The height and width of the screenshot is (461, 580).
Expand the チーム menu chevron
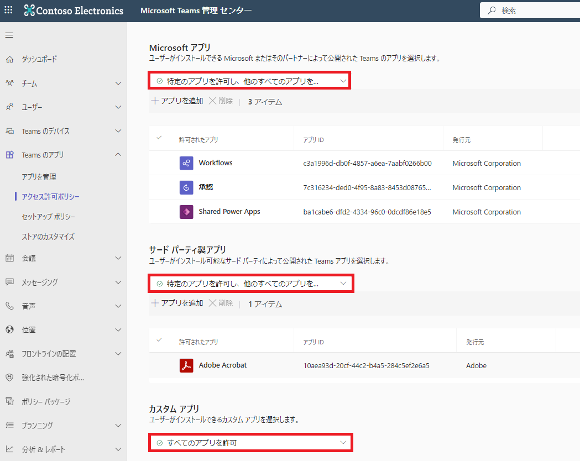coord(118,83)
